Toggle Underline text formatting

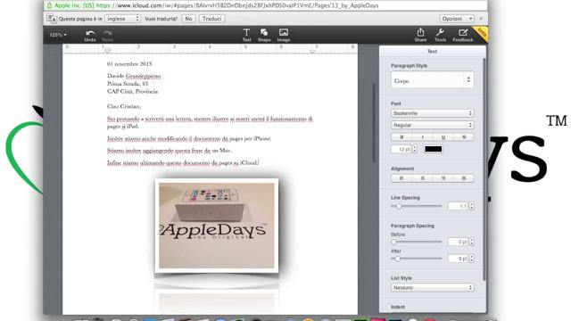(x=443, y=137)
